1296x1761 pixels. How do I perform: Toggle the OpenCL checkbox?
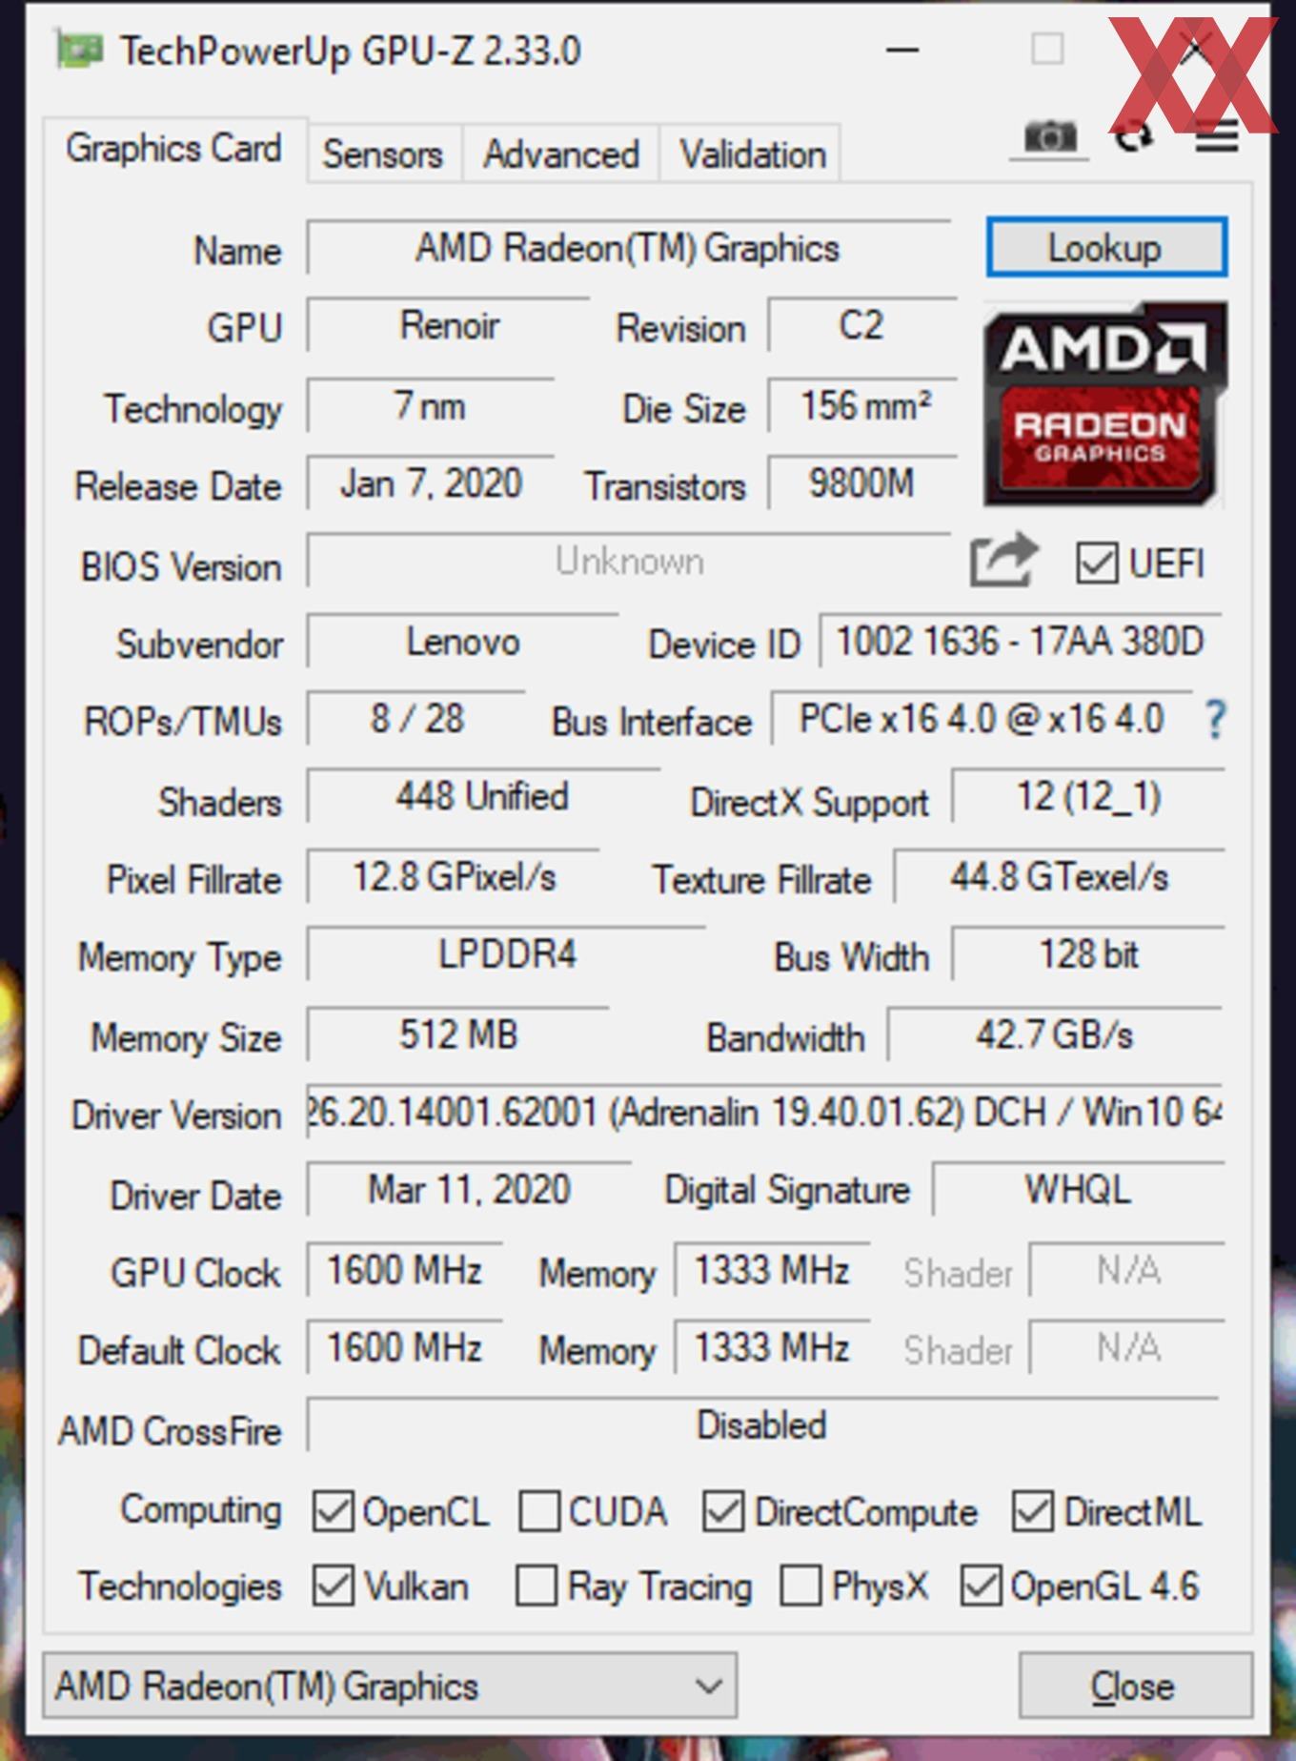(x=334, y=1512)
